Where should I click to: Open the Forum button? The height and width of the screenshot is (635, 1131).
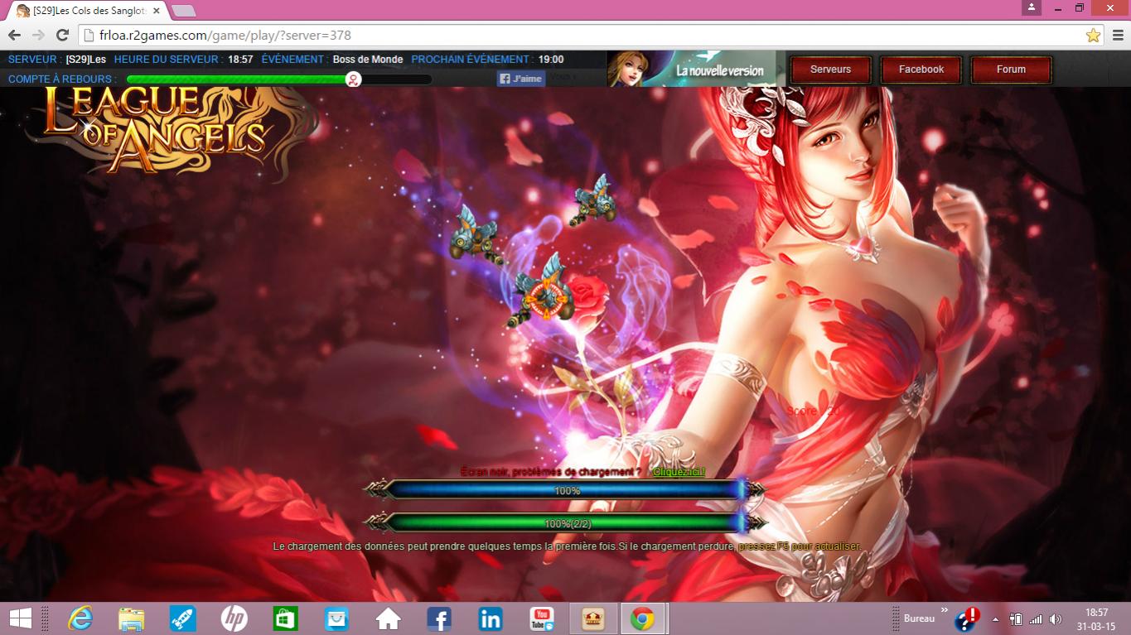click(x=1011, y=70)
